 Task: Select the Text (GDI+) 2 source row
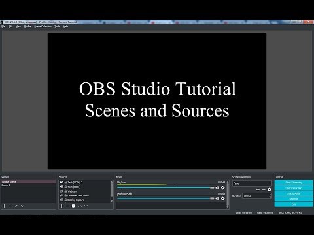pyautogui.click(x=84, y=182)
